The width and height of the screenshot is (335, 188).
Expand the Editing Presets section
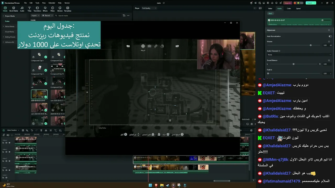click(x=3, y=37)
